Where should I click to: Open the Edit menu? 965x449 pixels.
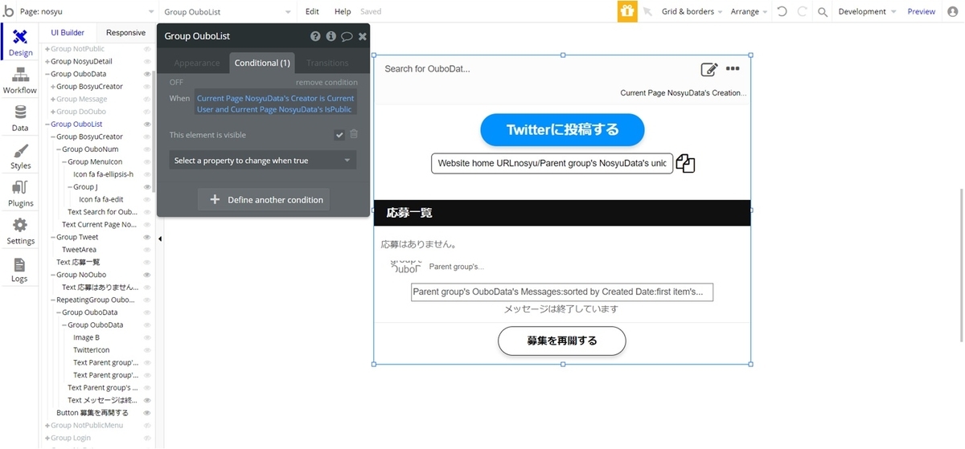click(312, 12)
